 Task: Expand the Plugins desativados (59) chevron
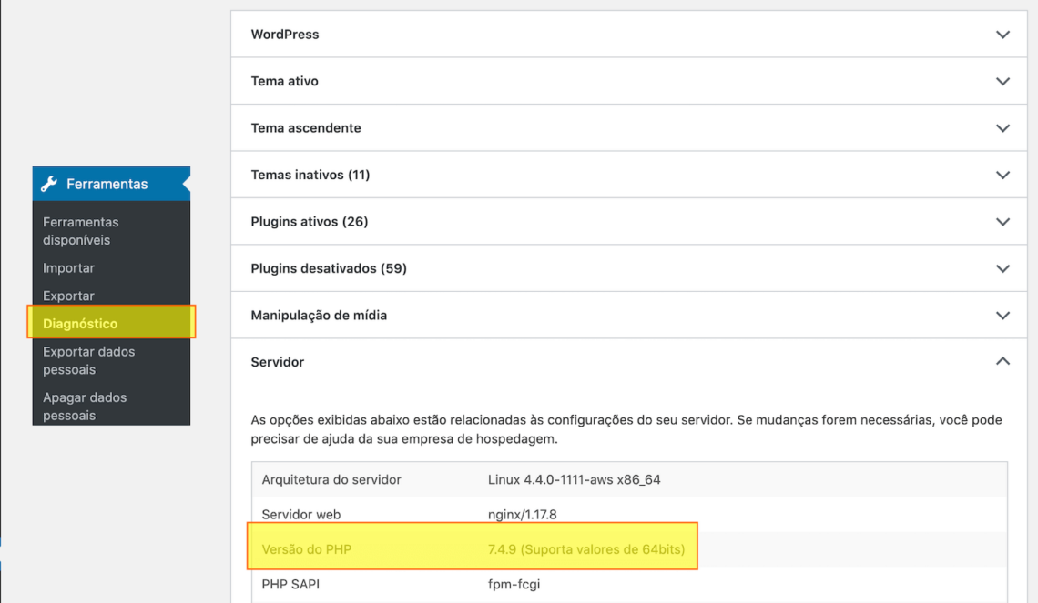pos(1002,268)
